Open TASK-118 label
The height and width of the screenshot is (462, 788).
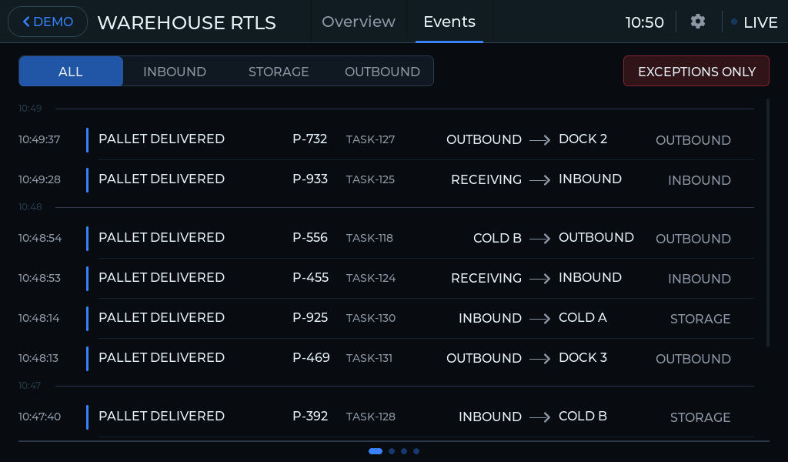pyautogui.click(x=369, y=238)
